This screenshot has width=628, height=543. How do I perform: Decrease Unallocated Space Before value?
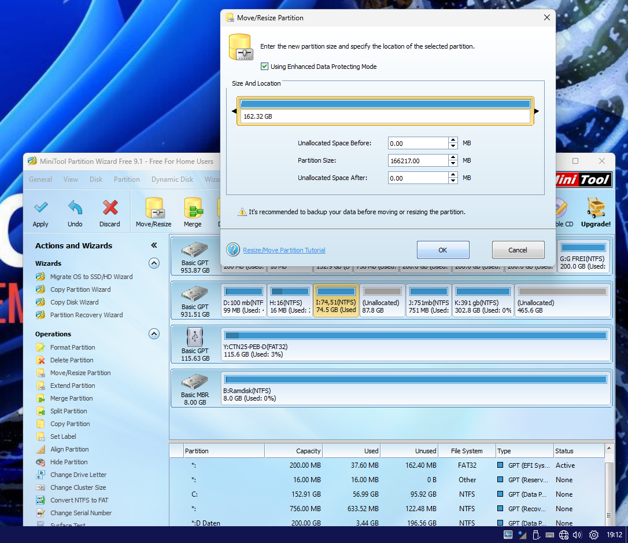pyautogui.click(x=453, y=146)
